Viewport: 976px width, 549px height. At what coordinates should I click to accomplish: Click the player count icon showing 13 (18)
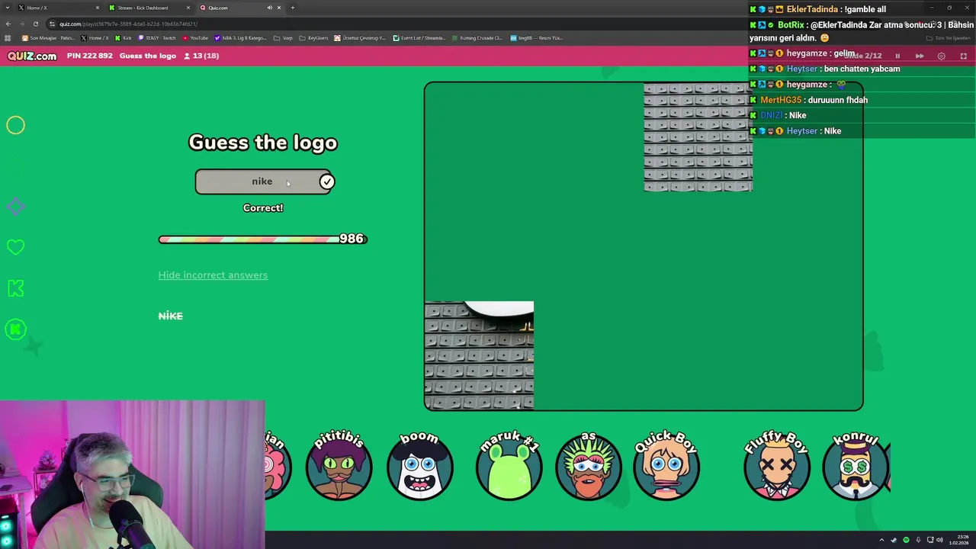pos(187,56)
